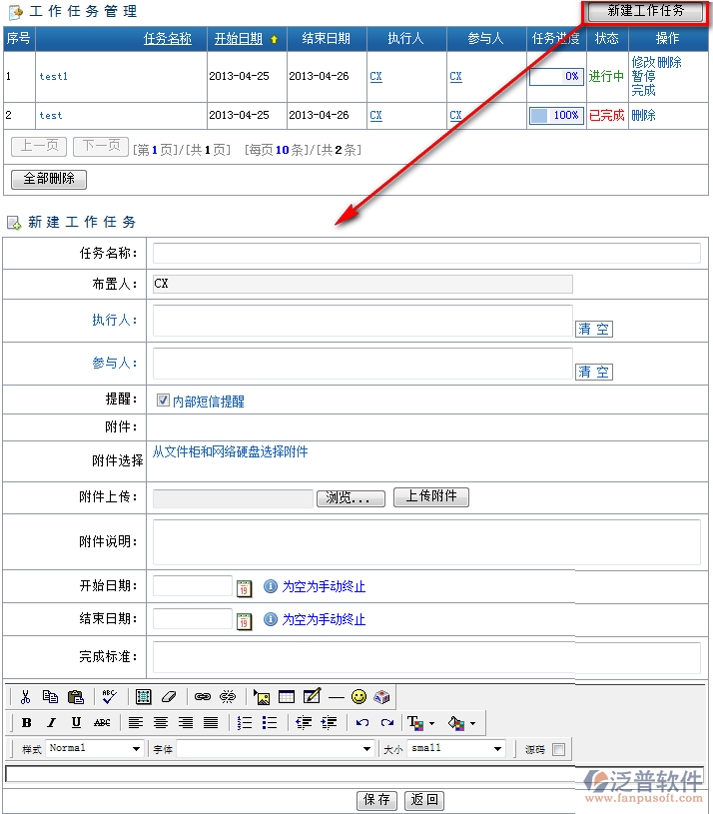Click 暂停 for task test1
The image size is (713, 814).
[x=643, y=76]
